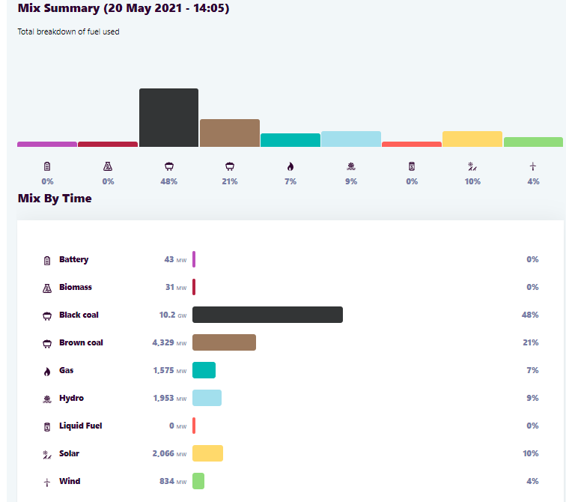Click the Solar icon beside Solar label
Image resolution: width=566 pixels, height=502 pixels.
[x=46, y=454]
